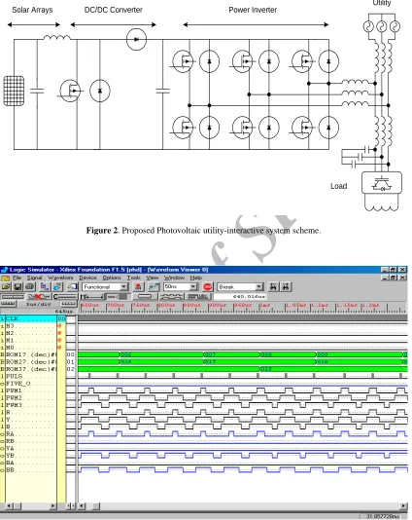
Task: Click the first binoculars find icon
Action: (273, 287)
